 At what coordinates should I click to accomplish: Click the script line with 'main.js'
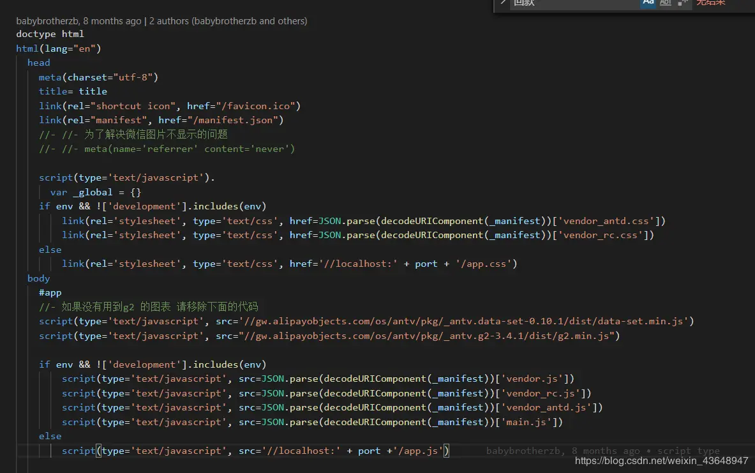pyautogui.click(x=312, y=422)
